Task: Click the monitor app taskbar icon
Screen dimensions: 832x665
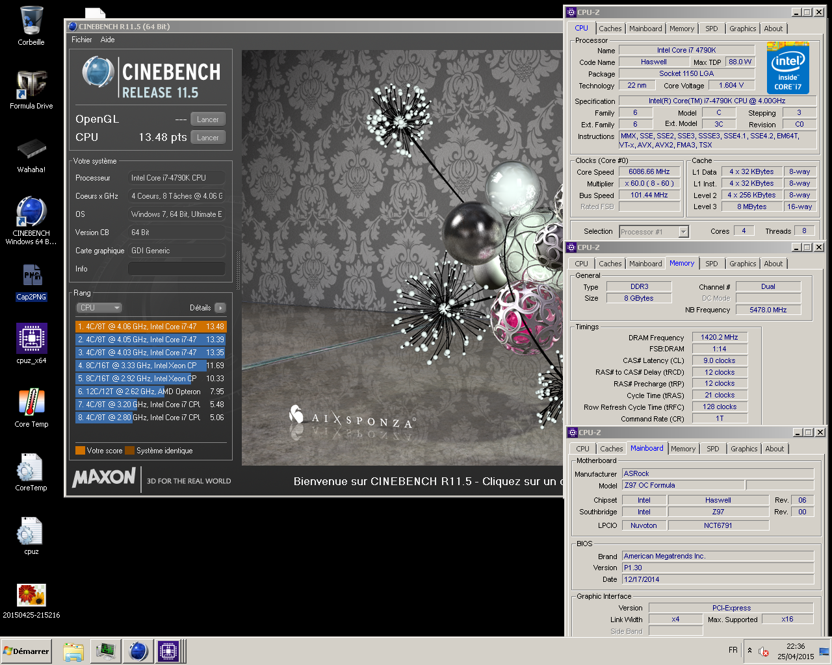Action: tap(105, 651)
